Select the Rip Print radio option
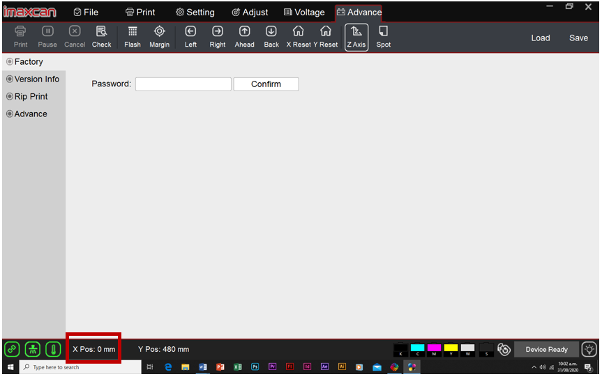 27,97
